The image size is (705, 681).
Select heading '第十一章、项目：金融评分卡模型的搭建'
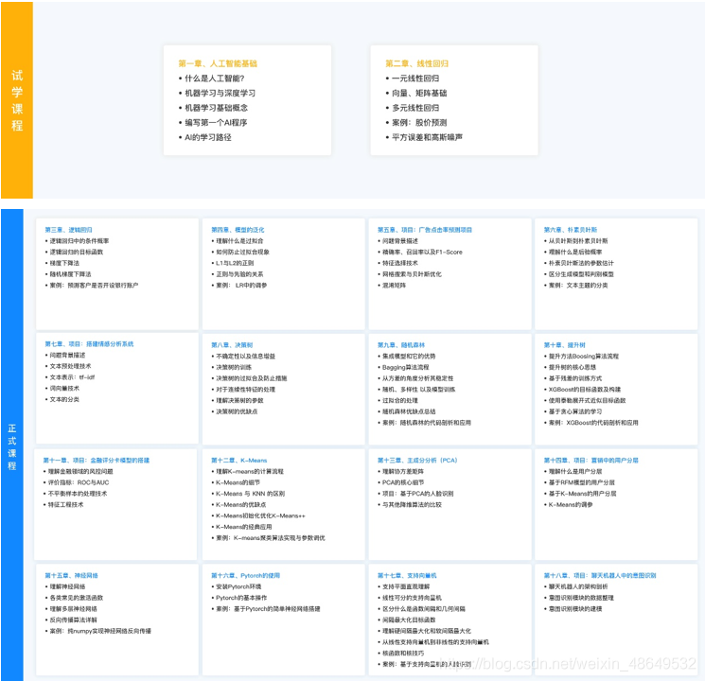(97, 461)
